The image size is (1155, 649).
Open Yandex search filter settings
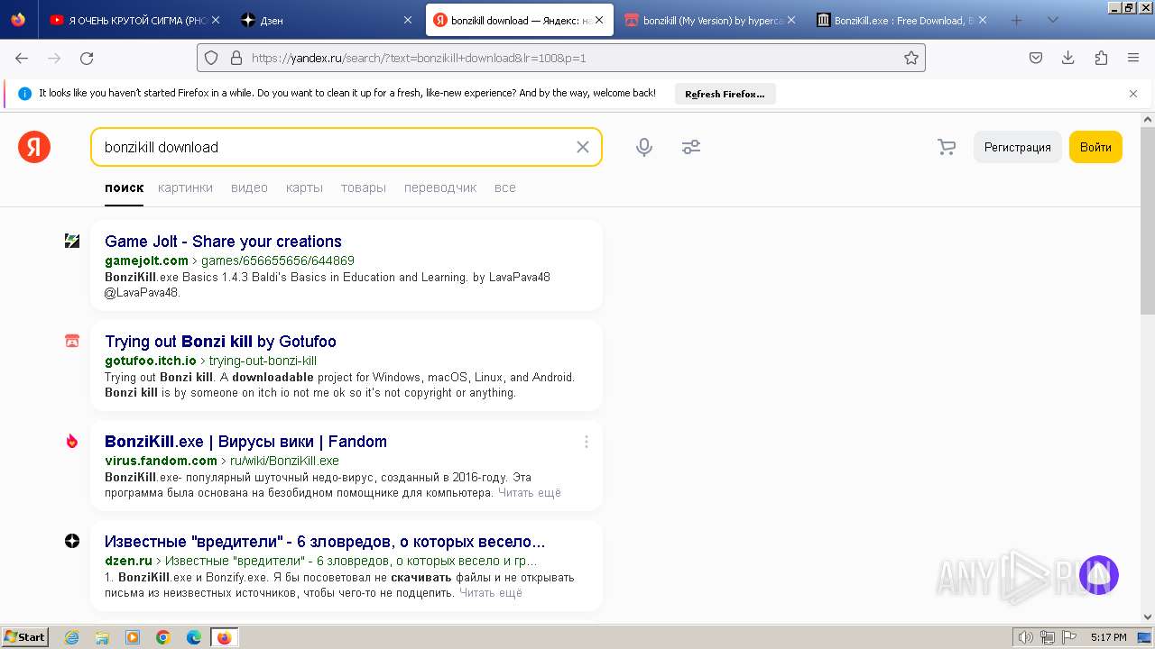click(x=691, y=147)
